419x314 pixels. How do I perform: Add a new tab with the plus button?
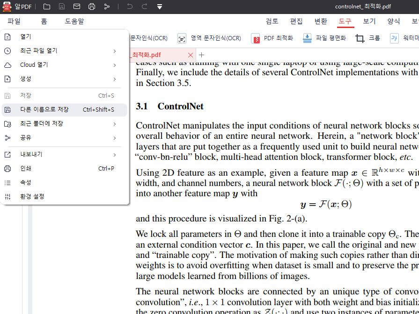201,55
